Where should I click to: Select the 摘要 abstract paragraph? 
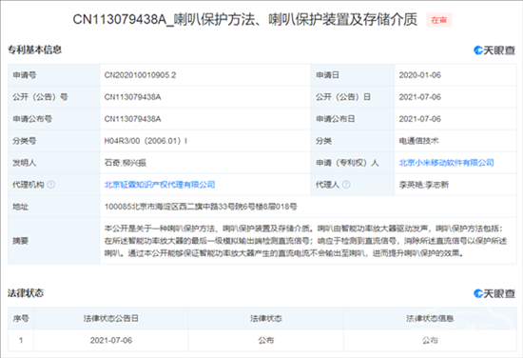point(305,241)
